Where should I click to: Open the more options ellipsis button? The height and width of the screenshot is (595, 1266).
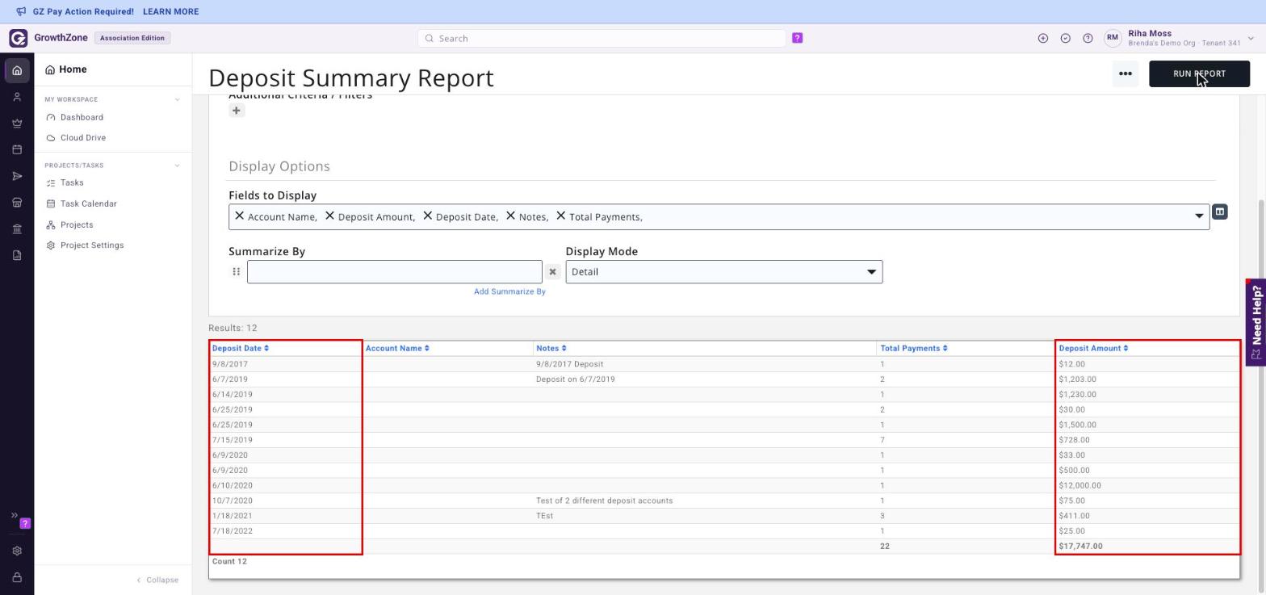coord(1125,73)
